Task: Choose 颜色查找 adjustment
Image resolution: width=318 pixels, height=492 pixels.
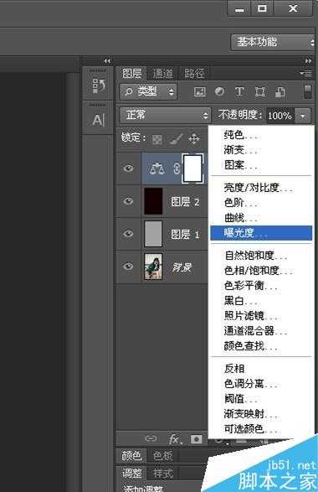Action: 260,346
